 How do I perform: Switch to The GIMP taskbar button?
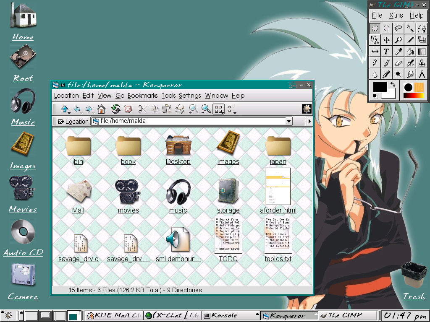pos(347,315)
